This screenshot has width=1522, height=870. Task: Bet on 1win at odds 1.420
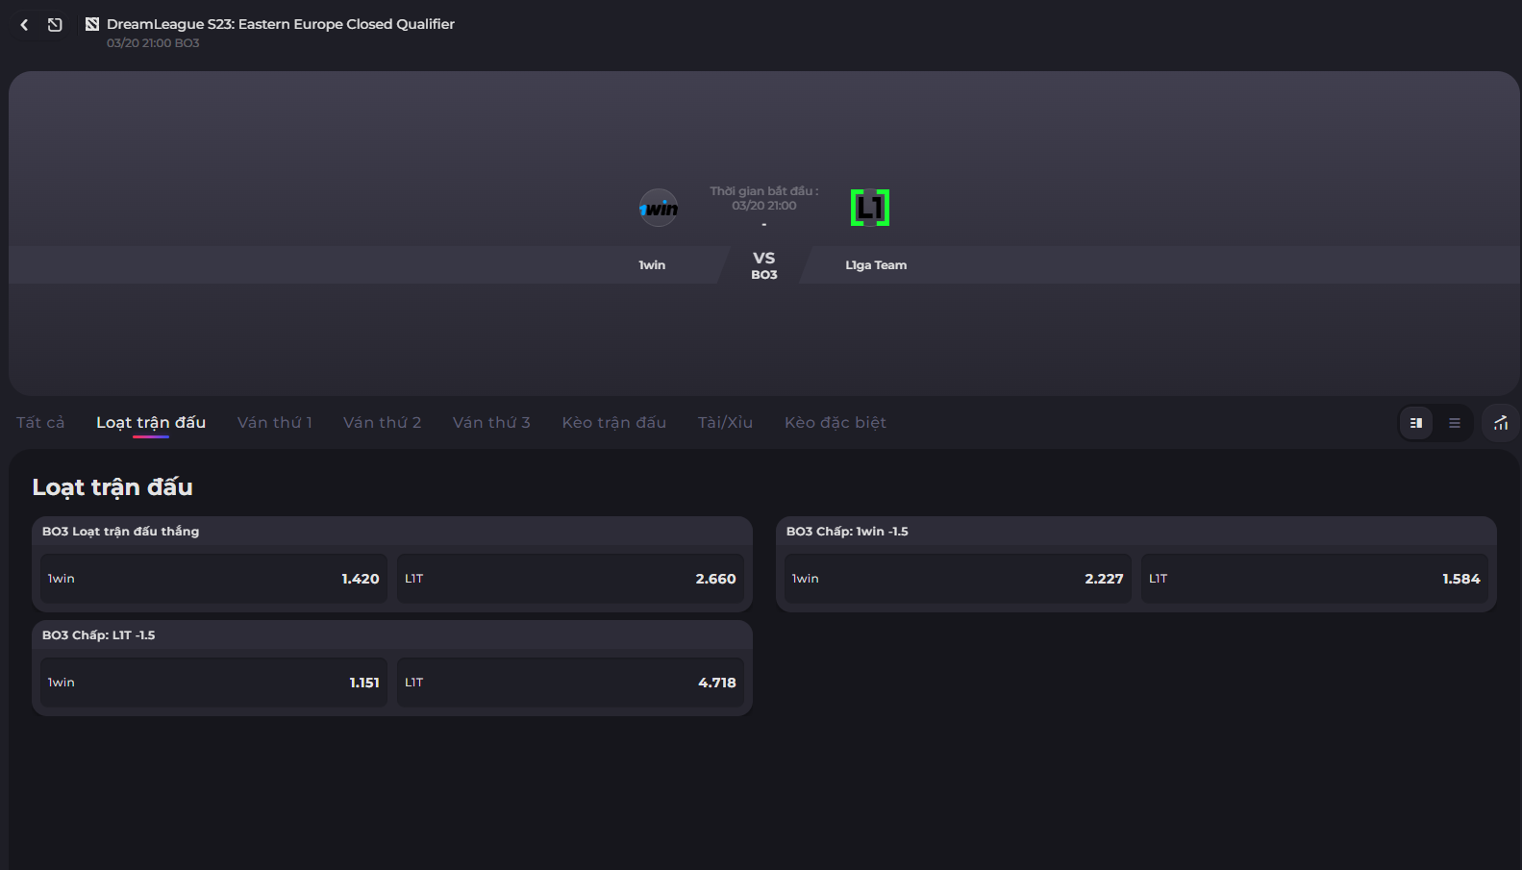pos(213,579)
